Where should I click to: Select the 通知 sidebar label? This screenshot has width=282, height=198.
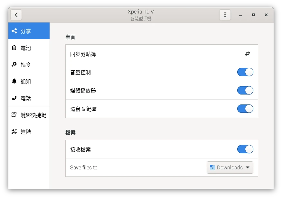pos(26,81)
